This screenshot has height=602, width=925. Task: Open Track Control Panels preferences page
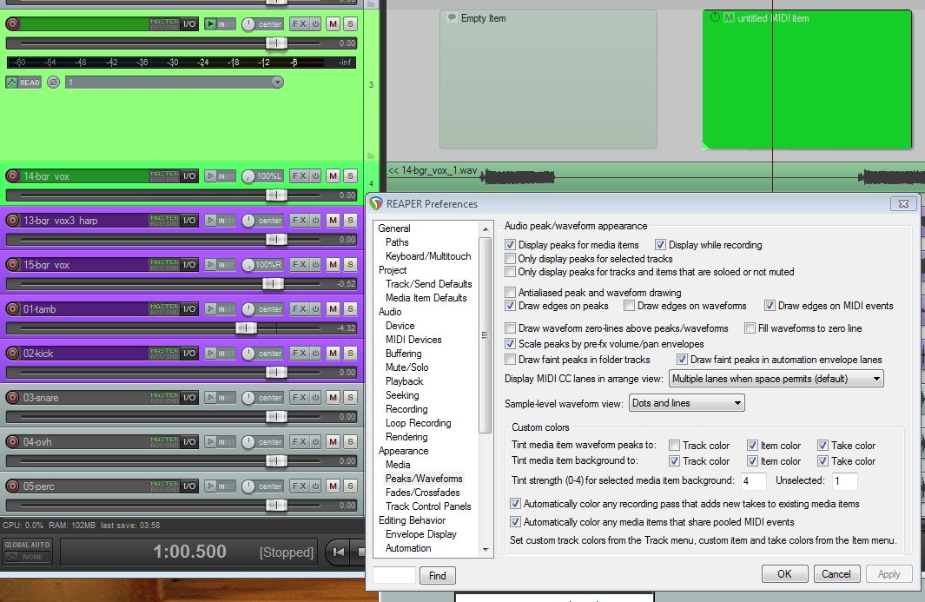coord(428,506)
